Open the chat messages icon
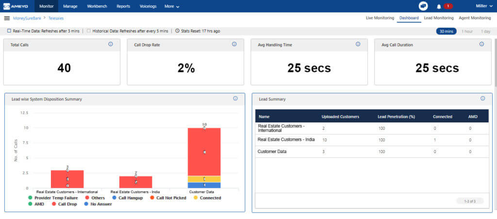Screen dimensions: 497x219 click(x=423, y=6)
